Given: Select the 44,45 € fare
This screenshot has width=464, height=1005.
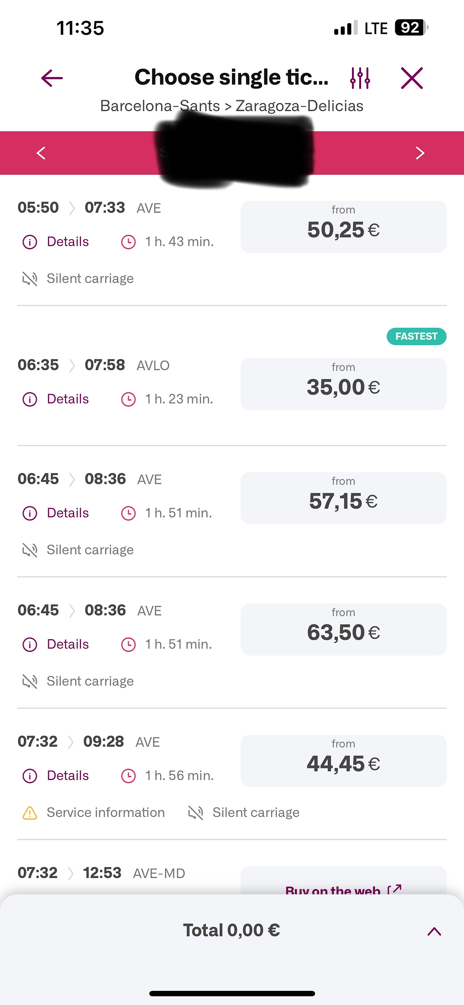Looking at the screenshot, I should pyautogui.click(x=343, y=760).
